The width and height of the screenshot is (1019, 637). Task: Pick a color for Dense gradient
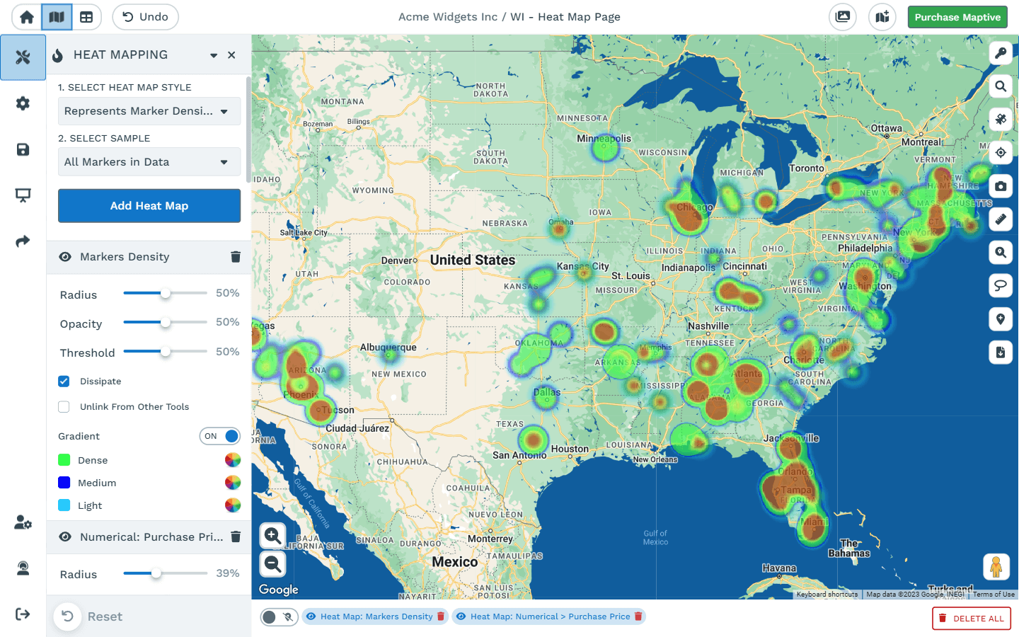pyautogui.click(x=233, y=460)
